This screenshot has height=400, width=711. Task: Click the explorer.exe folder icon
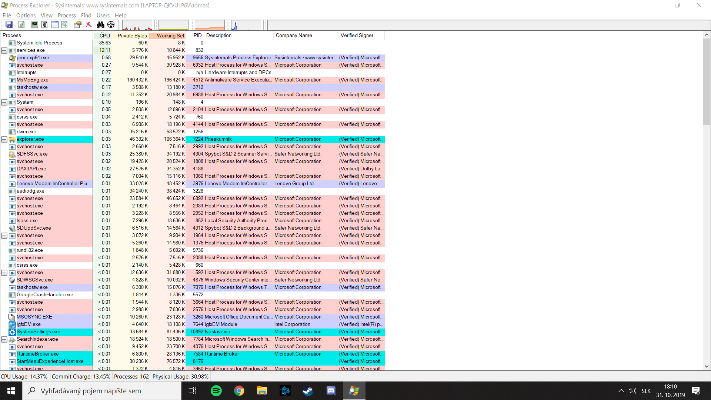(12, 139)
